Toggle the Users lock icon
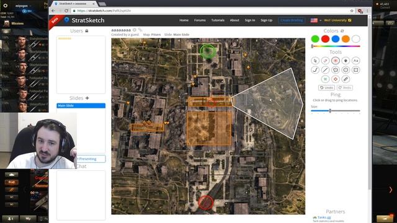397x223 pixels. pyautogui.click(x=87, y=31)
